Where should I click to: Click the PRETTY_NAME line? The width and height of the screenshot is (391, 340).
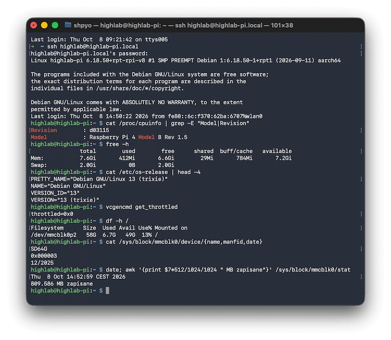click(x=99, y=179)
